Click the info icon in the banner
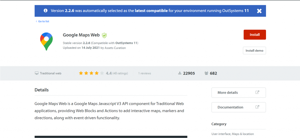This screenshot has height=138, width=300. coord(45,11)
